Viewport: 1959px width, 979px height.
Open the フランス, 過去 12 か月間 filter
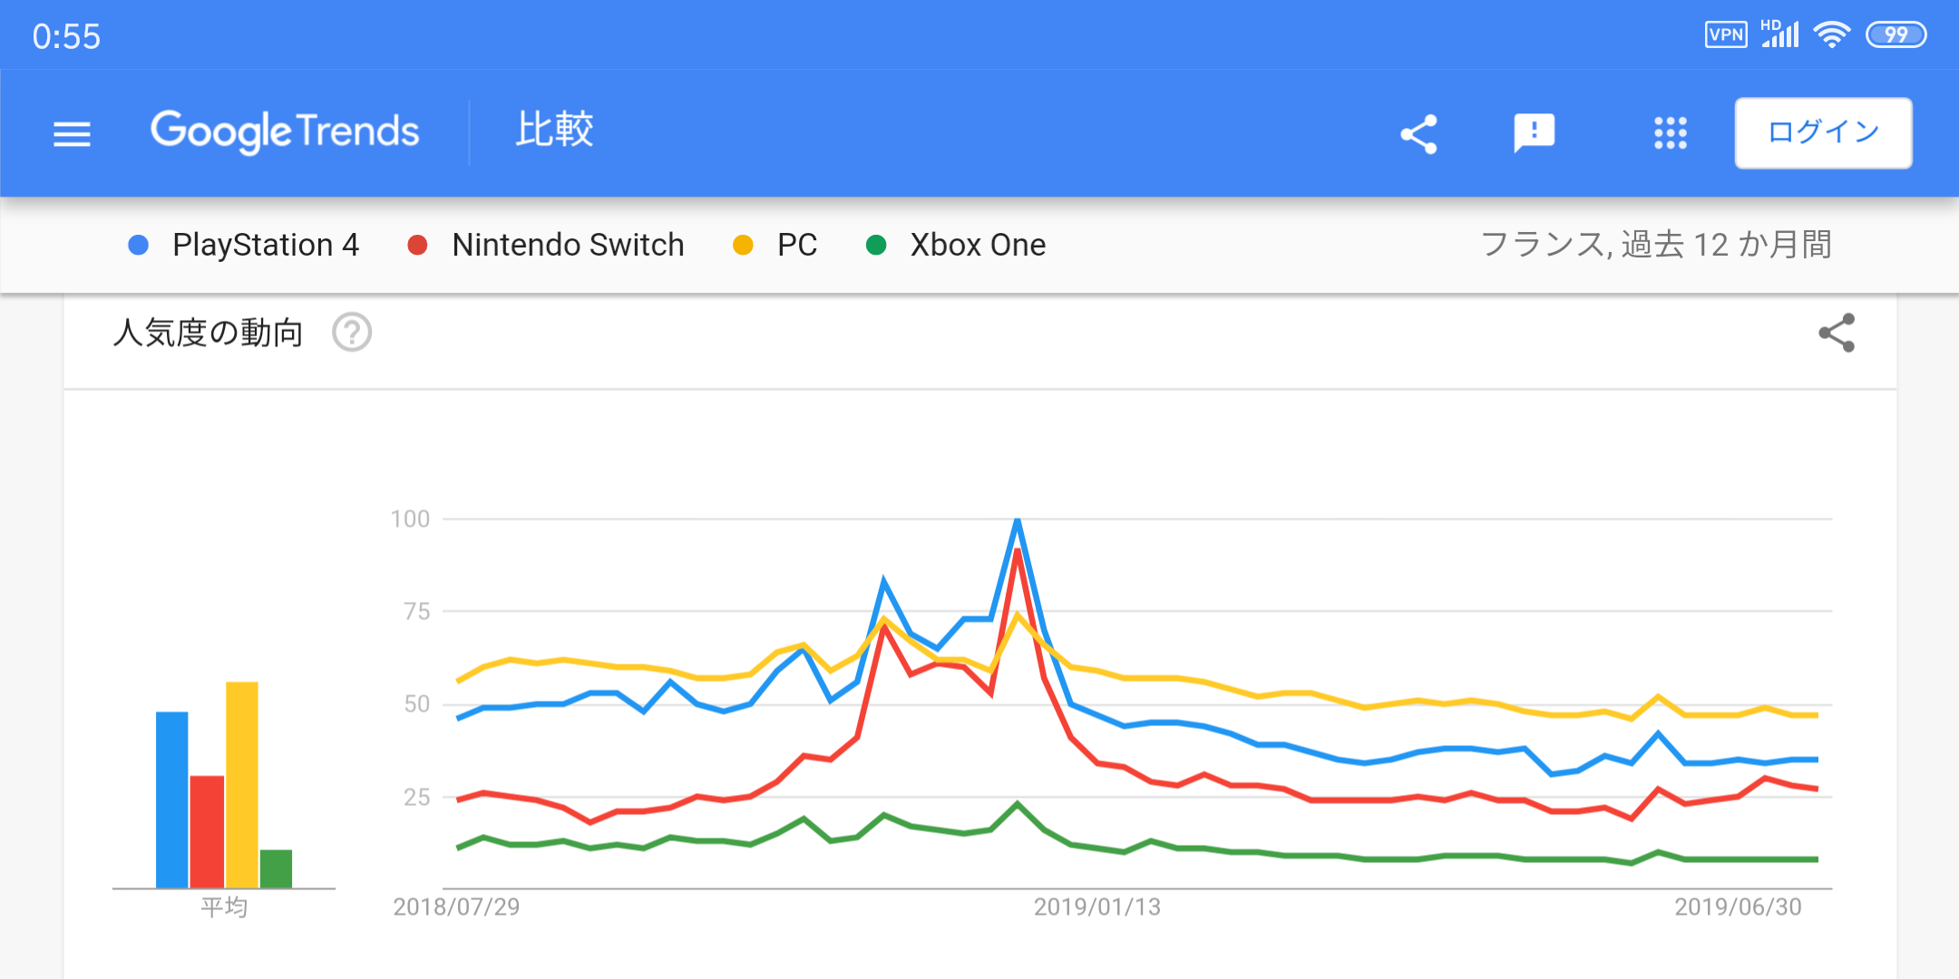(1655, 245)
